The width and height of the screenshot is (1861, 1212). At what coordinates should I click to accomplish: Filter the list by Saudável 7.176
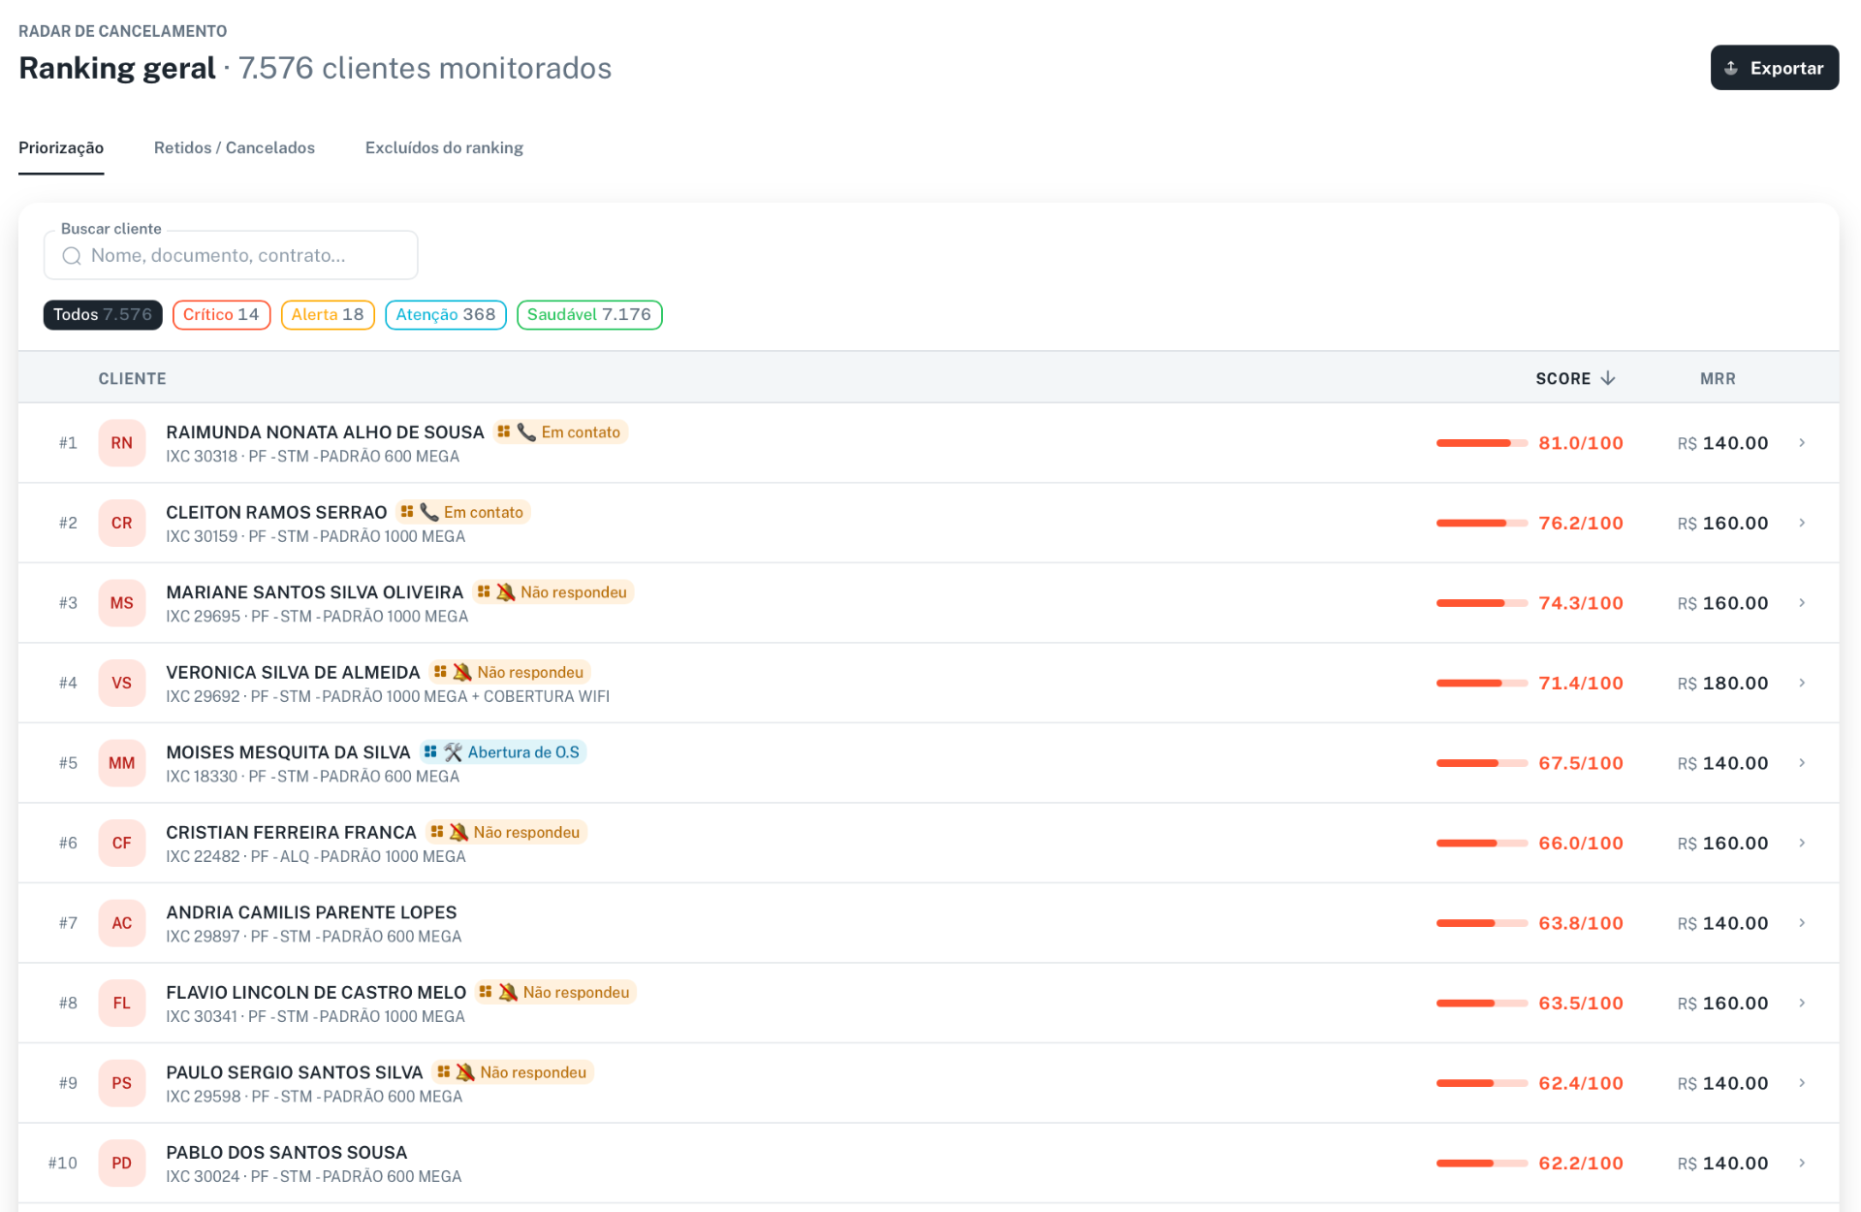pos(589,315)
